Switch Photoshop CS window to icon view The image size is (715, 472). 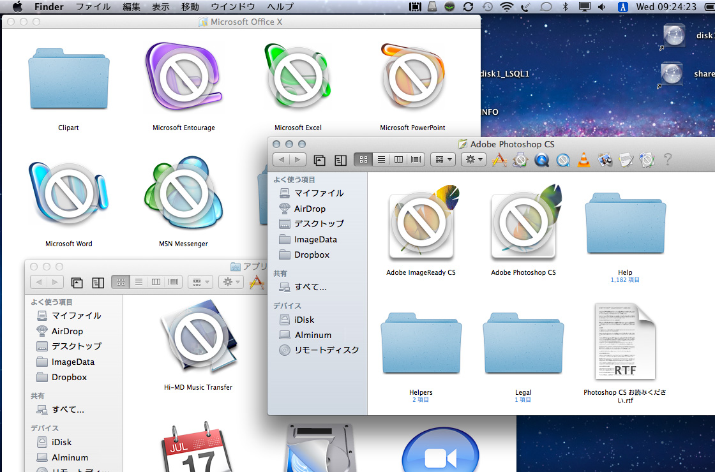click(x=363, y=159)
